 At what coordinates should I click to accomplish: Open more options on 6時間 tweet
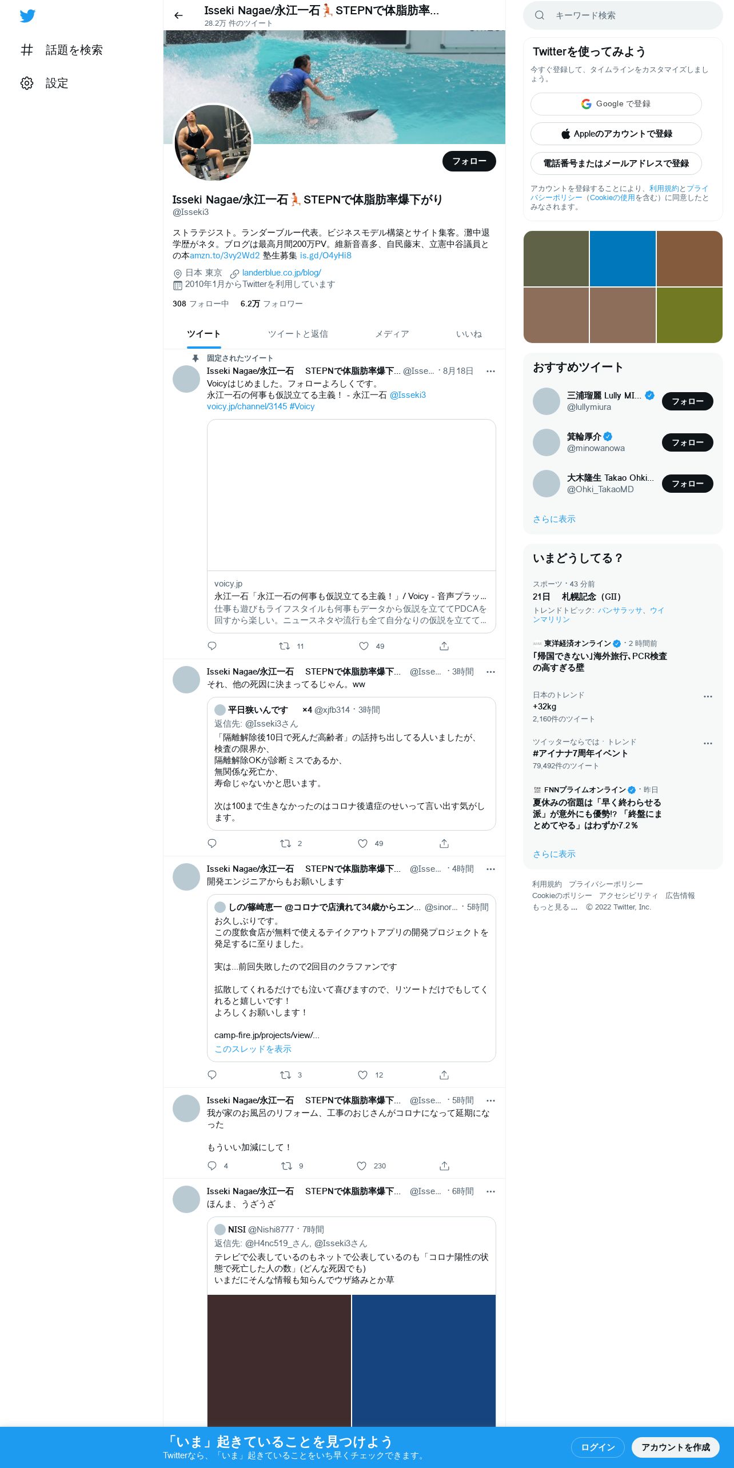click(x=490, y=1191)
